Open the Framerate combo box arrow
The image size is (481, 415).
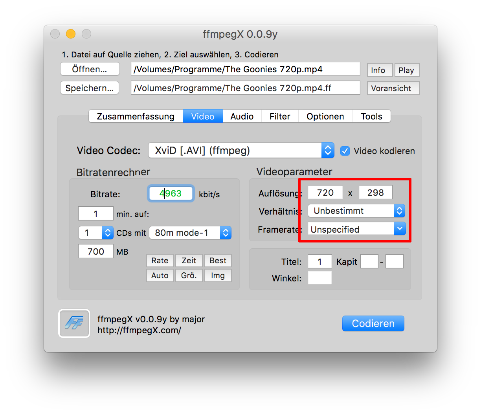[x=400, y=229]
